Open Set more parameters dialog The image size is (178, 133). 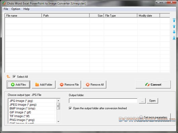(153, 117)
